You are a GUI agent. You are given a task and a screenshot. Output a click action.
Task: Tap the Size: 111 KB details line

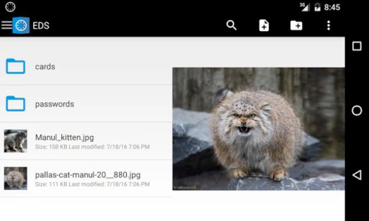pos(92,185)
